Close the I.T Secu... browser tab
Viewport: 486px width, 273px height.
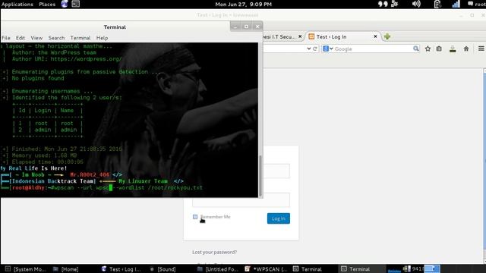(300, 36)
